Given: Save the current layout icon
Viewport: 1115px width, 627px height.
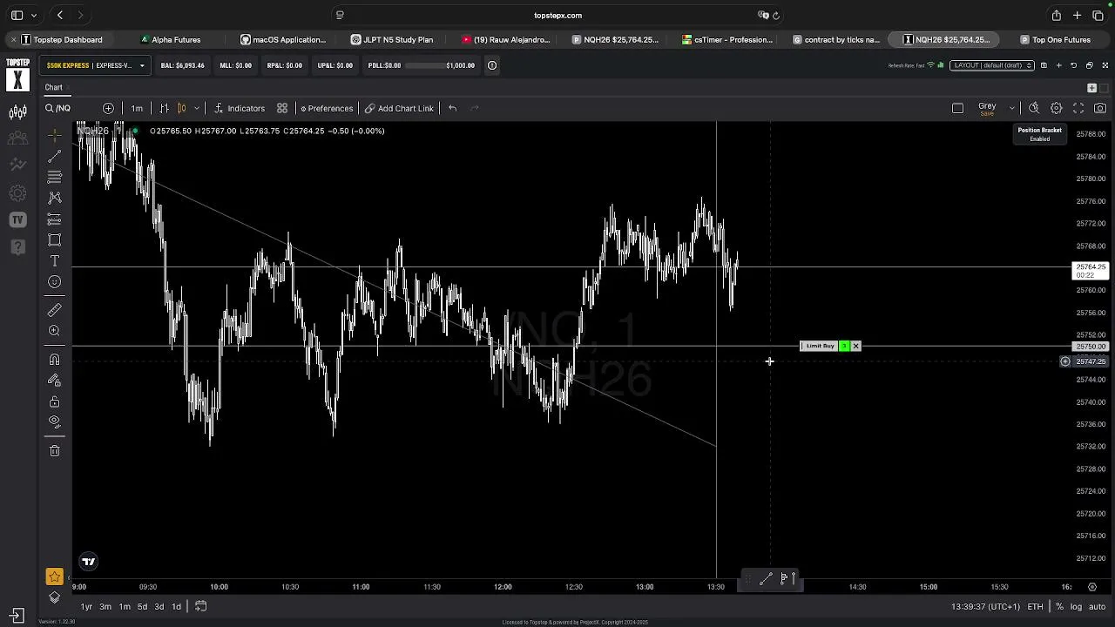Looking at the screenshot, I should 1044,65.
